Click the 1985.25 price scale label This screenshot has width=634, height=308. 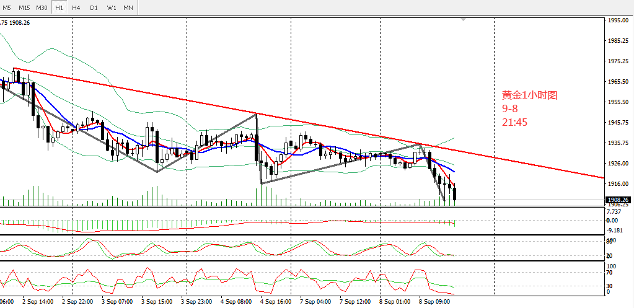619,41
